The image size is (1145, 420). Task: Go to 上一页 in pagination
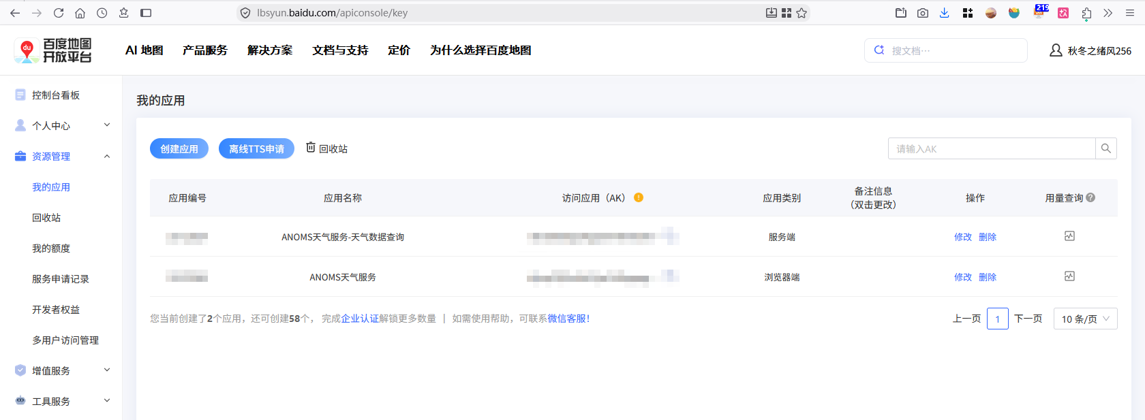pyautogui.click(x=966, y=319)
